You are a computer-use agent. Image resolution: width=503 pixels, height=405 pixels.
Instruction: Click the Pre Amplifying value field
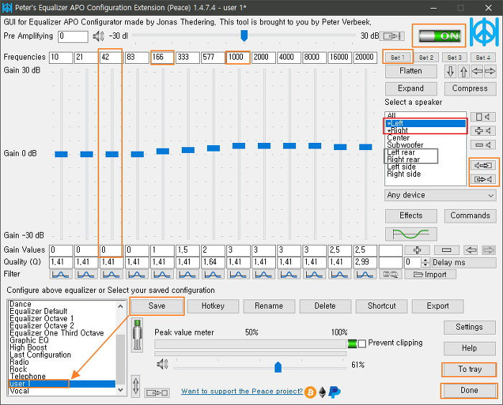tap(73, 37)
